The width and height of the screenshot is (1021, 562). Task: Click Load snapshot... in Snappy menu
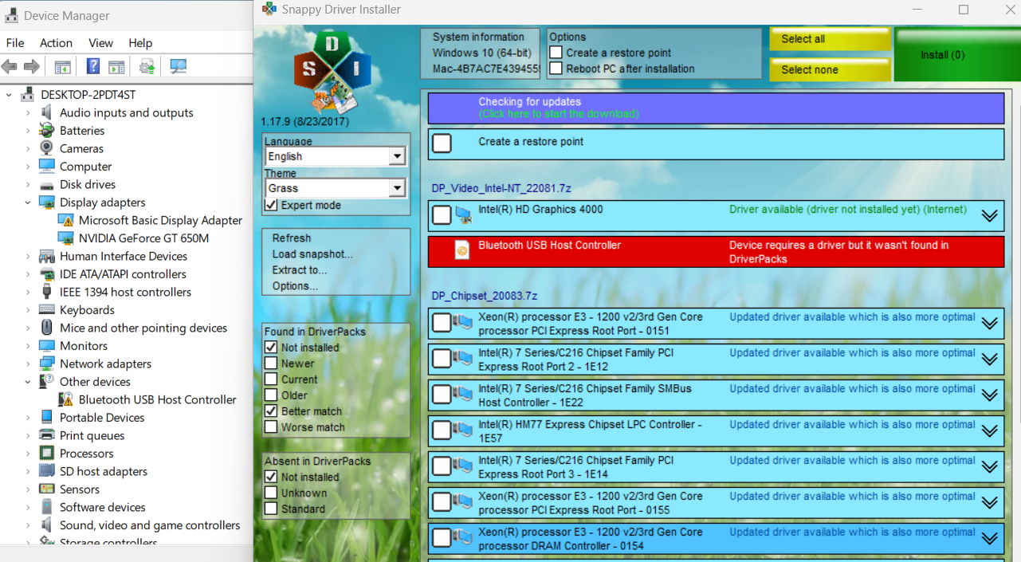click(x=312, y=254)
